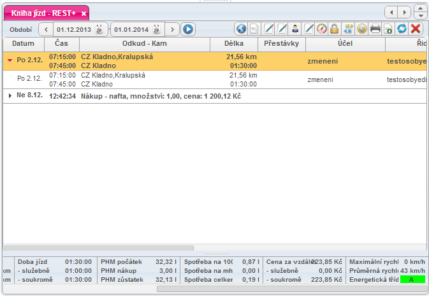
Task: Click the '43 km/h' average speed value
Action: (x=412, y=271)
